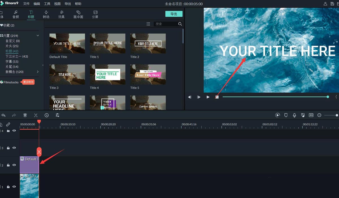This screenshot has width=339, height=198.
Task: Switch to the 转场 tab
Action: pos(46,14)
